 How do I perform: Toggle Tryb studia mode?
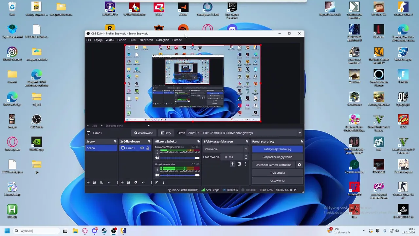point(277,173)
